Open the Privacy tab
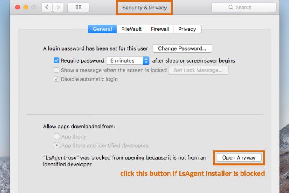The width and height of the screenshot is (289, 193). point(187,29)
